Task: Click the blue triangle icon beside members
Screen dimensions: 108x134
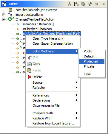Action: pos(18,24)
